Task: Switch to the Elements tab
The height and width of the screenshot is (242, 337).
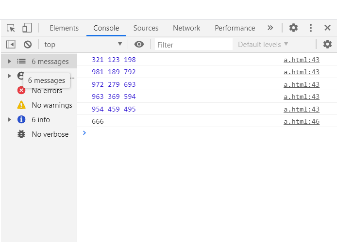Action: [64, 28]
